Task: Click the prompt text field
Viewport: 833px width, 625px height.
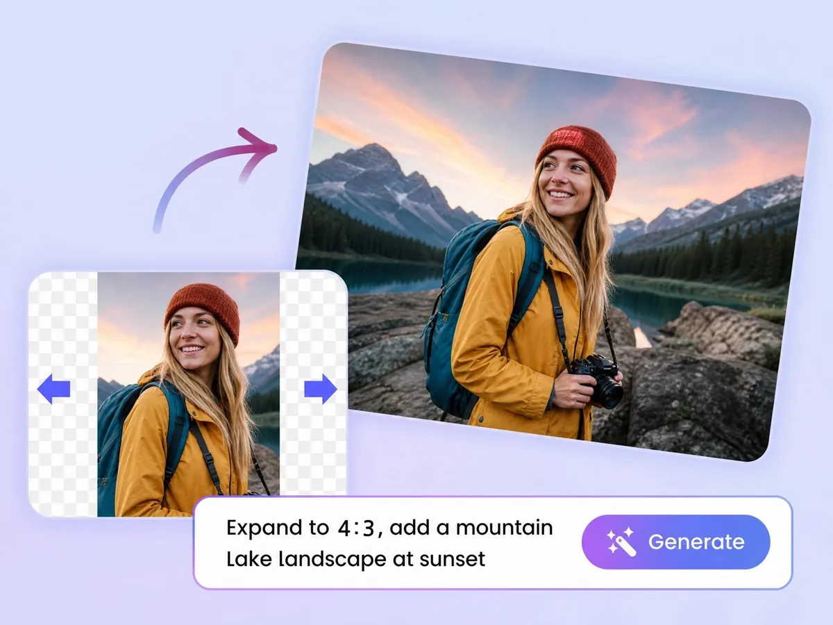Action: tap(493, 542)
